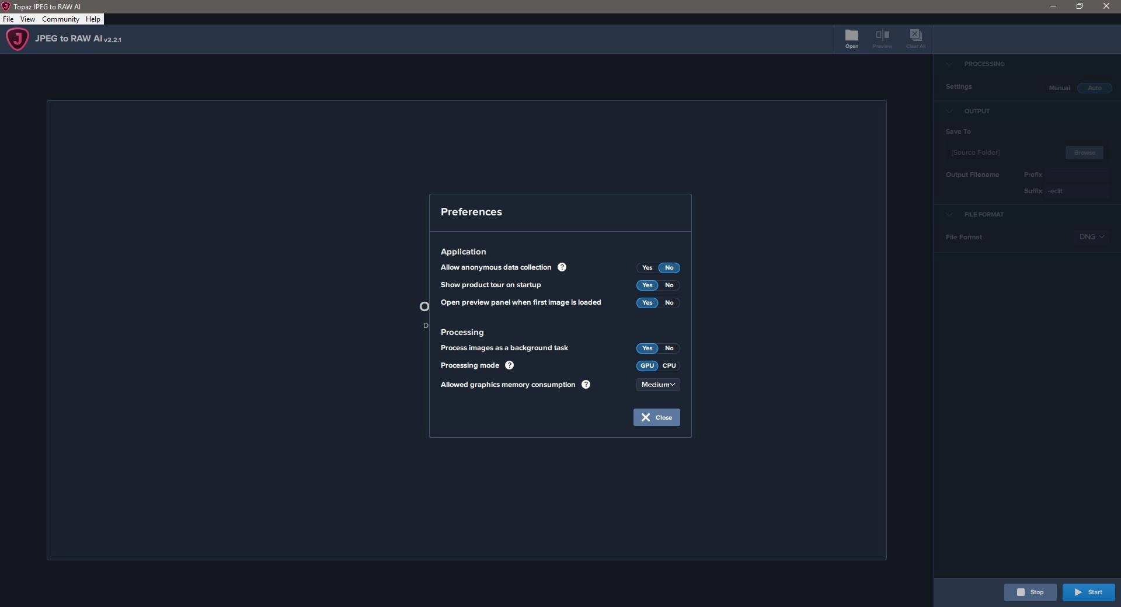Open help for anonymous data collection
This screenshot has width=1121, height=607.
tap(562, 267)
